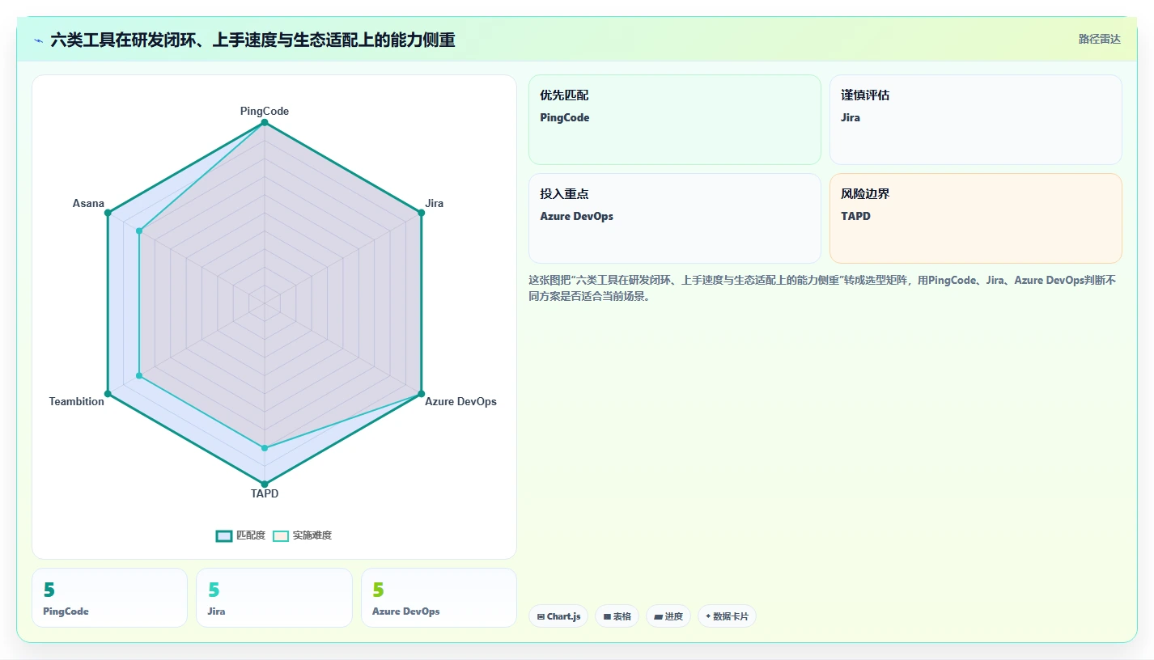Image resolution: width=1154 pixels, height=660 pixels.
Task: Click the 匹配度 data point at Jira
Action: [x=421, y=213]
